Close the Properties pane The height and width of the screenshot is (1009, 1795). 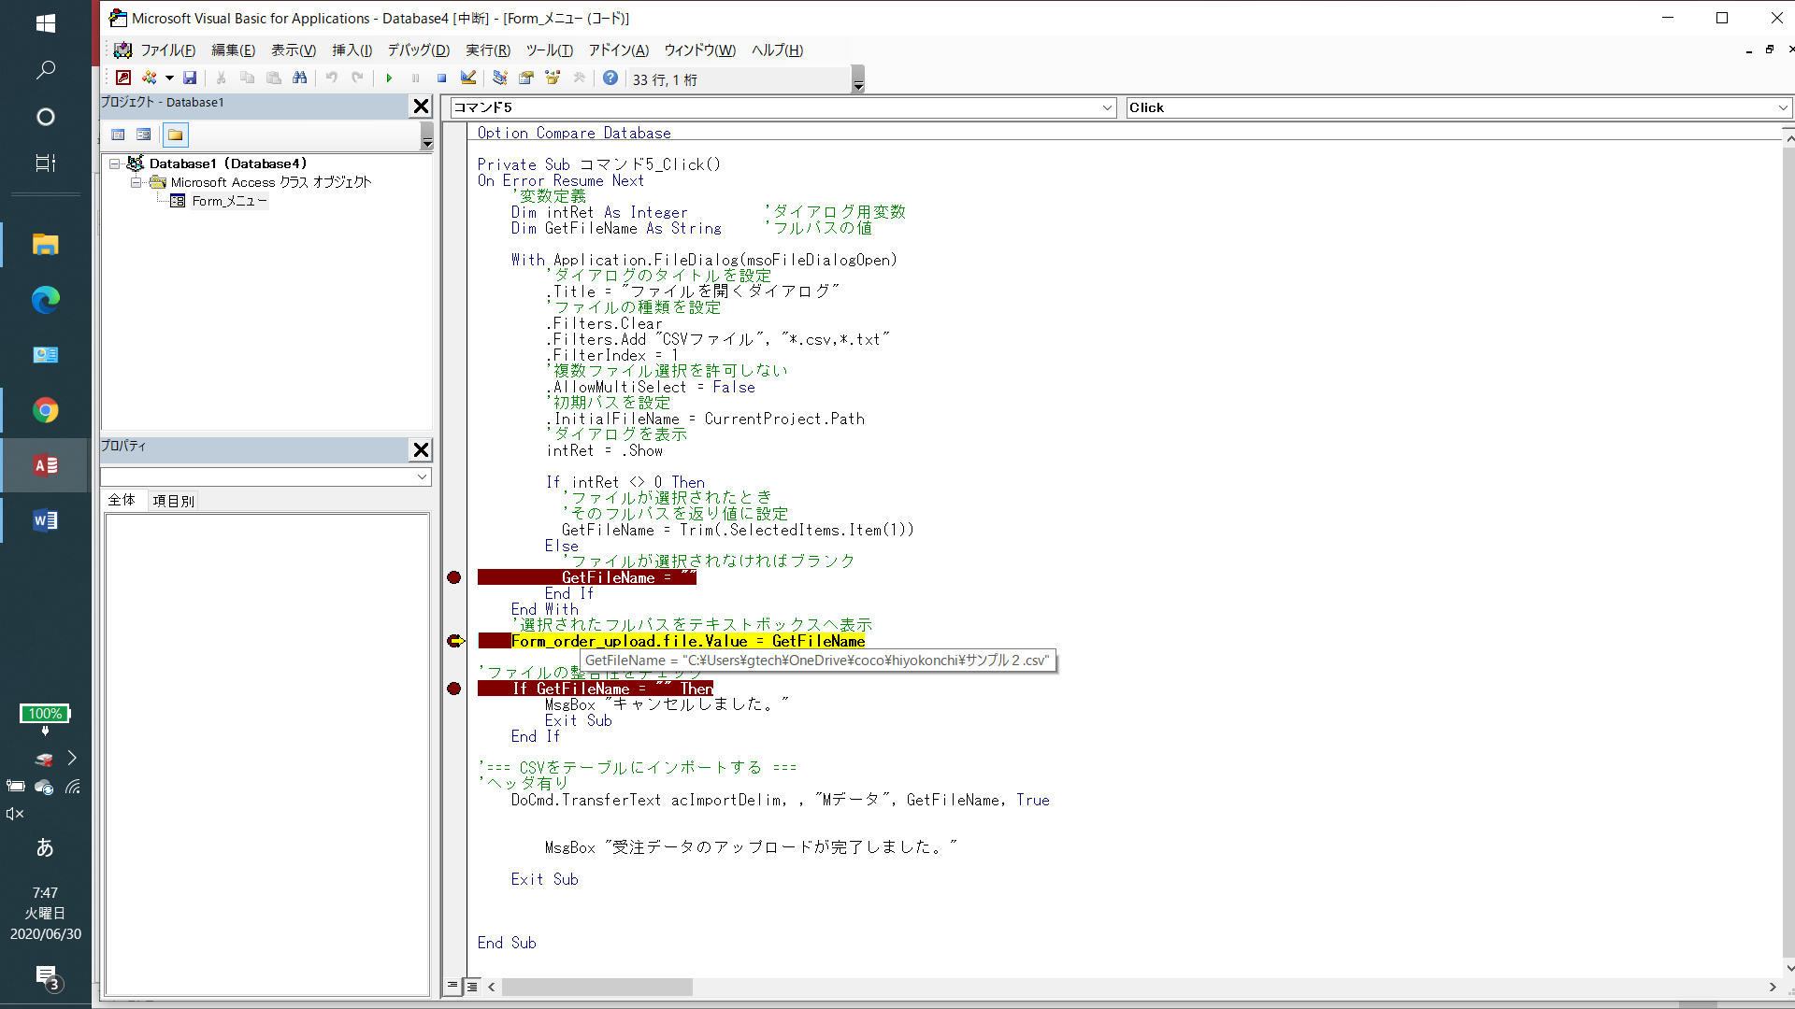pos(421,450)
